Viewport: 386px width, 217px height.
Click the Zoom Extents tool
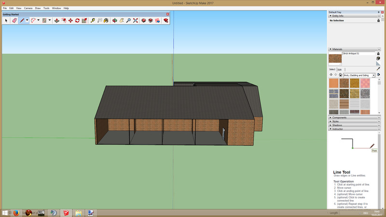coord(136,21)
